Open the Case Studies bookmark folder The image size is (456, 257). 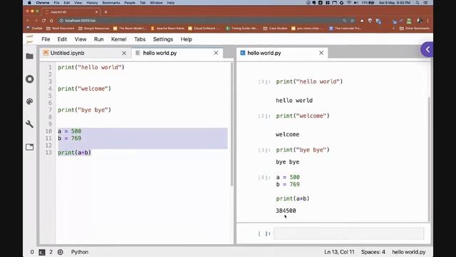pyautogui.click(x=276, y=29)
